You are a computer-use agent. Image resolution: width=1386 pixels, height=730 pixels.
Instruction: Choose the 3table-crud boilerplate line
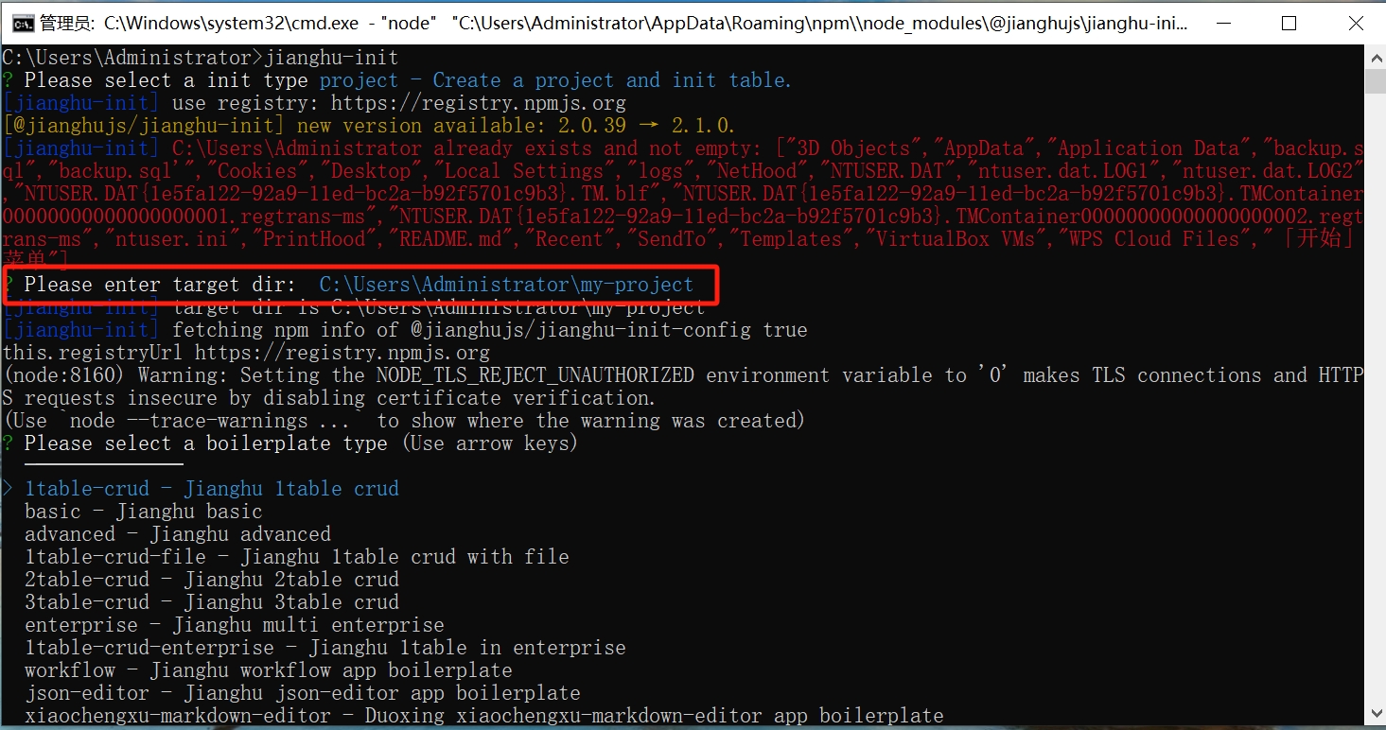tap(212, 602)
